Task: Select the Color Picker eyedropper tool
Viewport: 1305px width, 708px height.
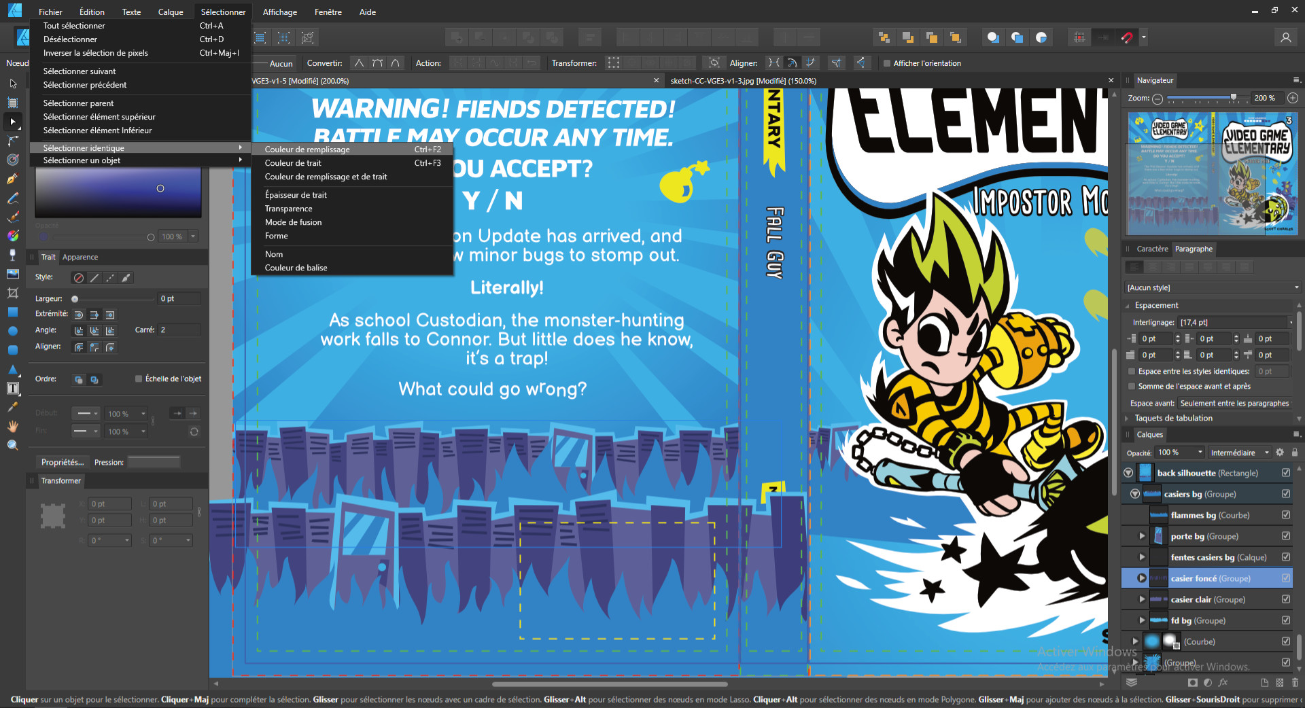Action: pyautogui.click(x=12, y=407)
